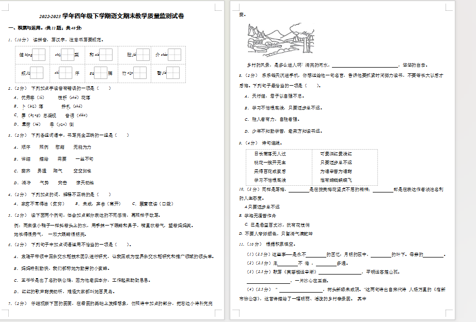Image resolution: width=476 pixels, height=322 pixels.
Task: Click the writing box after 脸
Action: click(142, 55)
